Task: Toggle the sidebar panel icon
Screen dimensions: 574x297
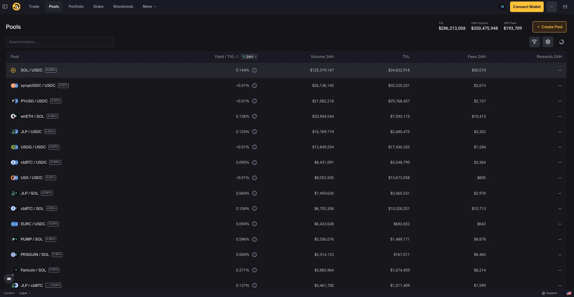Action: tap(5, 7)
